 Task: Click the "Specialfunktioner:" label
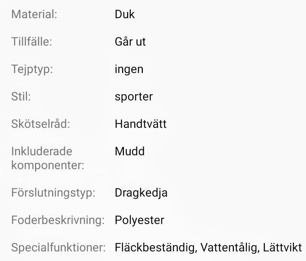tap(59, 247)
